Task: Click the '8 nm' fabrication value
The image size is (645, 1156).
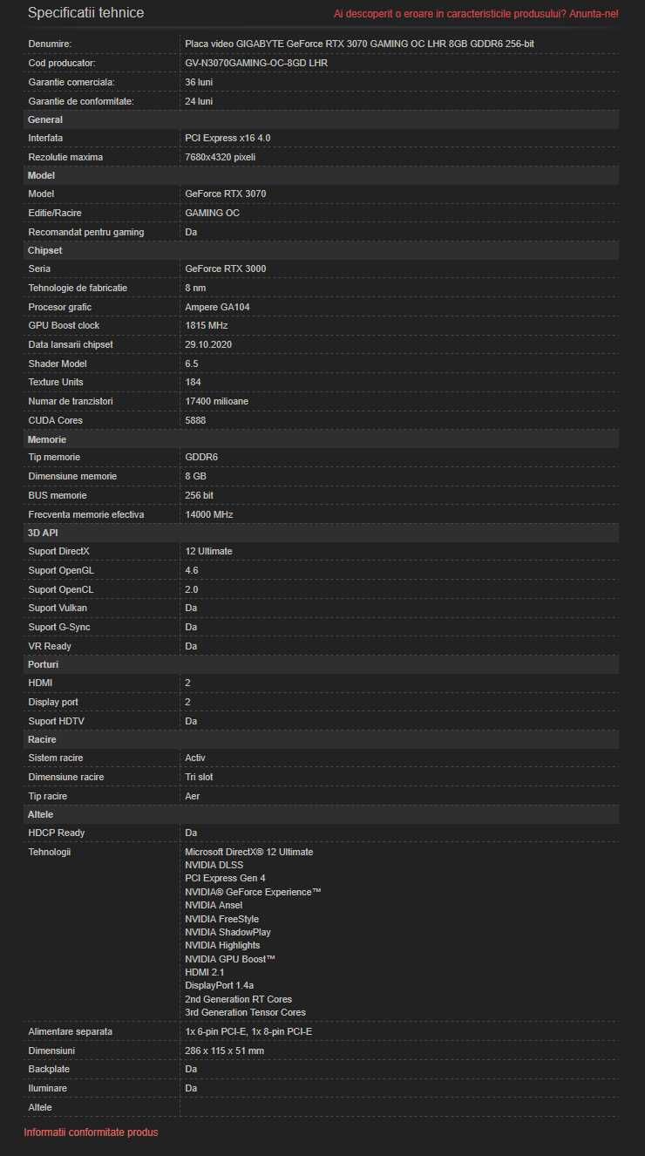Action: [195, 288]
